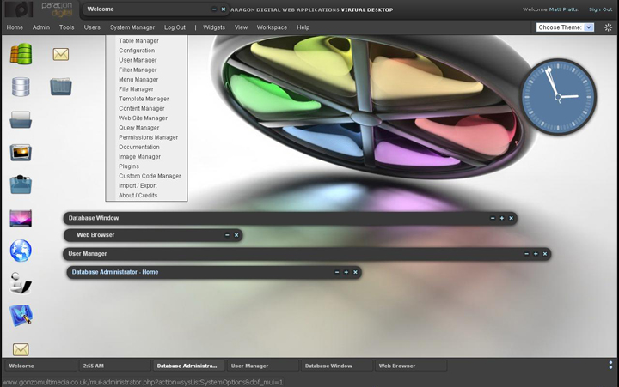Select Content Manager menu entry
Image resolution: width=619 pixels, height=387 pixels.
(141, 108)
